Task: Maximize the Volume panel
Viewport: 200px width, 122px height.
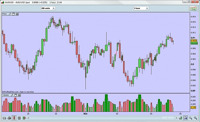Action: [16, 95]
